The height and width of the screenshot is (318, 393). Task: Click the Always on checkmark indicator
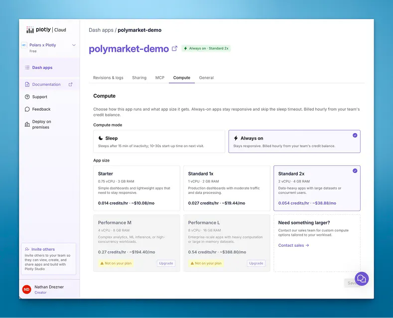tap(355, 136)
